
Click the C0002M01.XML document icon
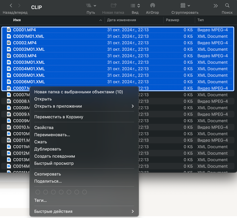[9, 49]
